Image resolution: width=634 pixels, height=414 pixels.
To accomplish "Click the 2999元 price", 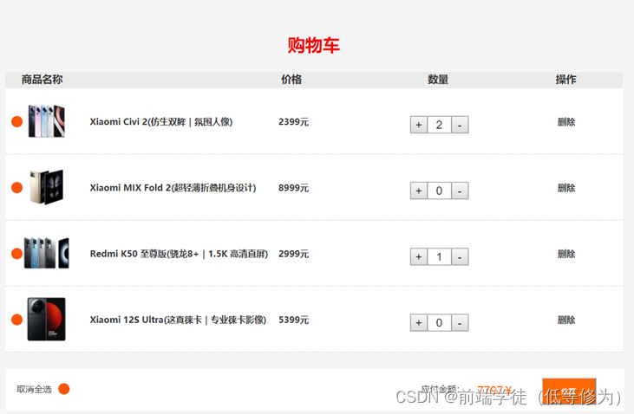I will (293, 254).
